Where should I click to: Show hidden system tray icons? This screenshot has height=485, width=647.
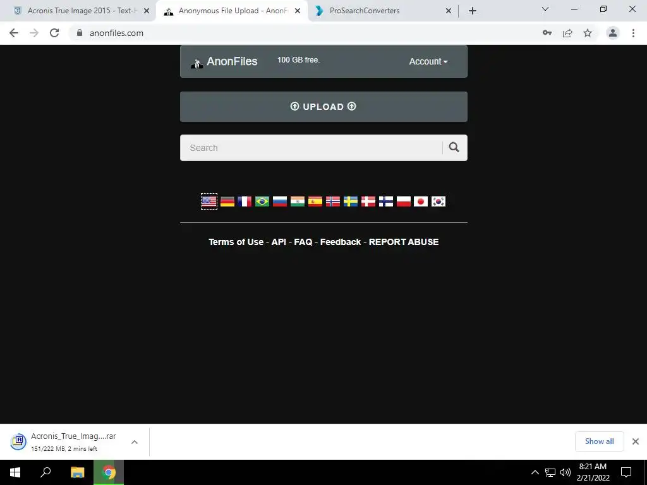coord(535,472)
